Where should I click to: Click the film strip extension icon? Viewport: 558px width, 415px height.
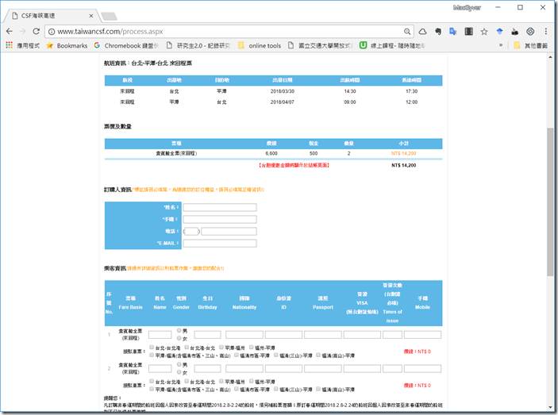point(468,32)
